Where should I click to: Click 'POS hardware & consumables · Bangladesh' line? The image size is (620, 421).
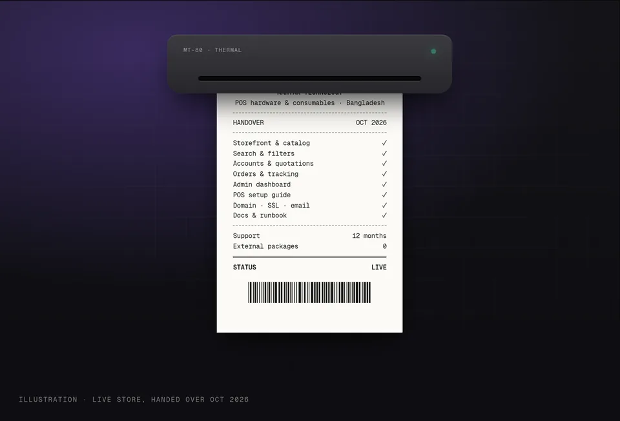(309, 103)
